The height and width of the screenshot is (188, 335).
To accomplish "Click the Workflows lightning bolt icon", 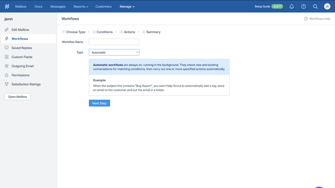I will (7, 39).
